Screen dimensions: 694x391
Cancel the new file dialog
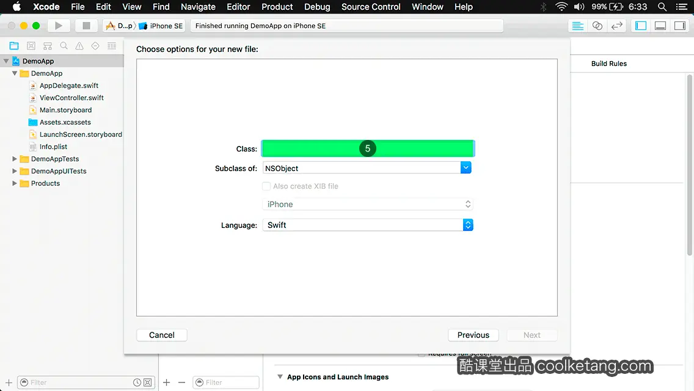click(x=161, y=335)
